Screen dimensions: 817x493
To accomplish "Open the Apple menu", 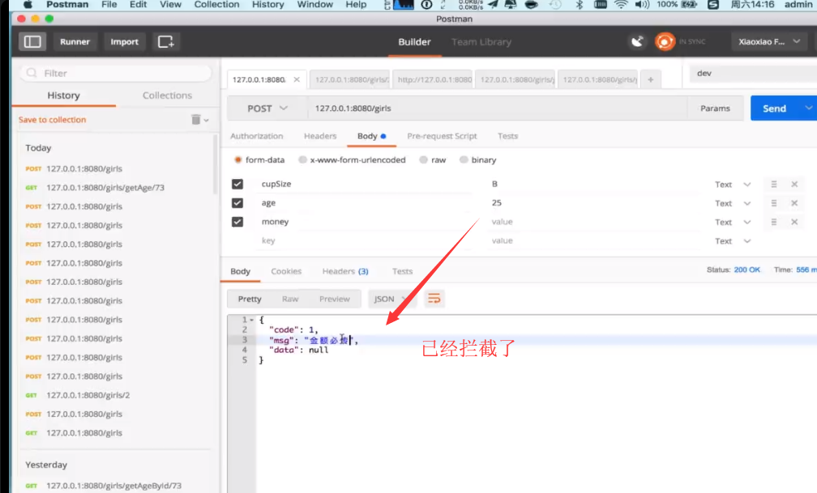I will point(28,5).
